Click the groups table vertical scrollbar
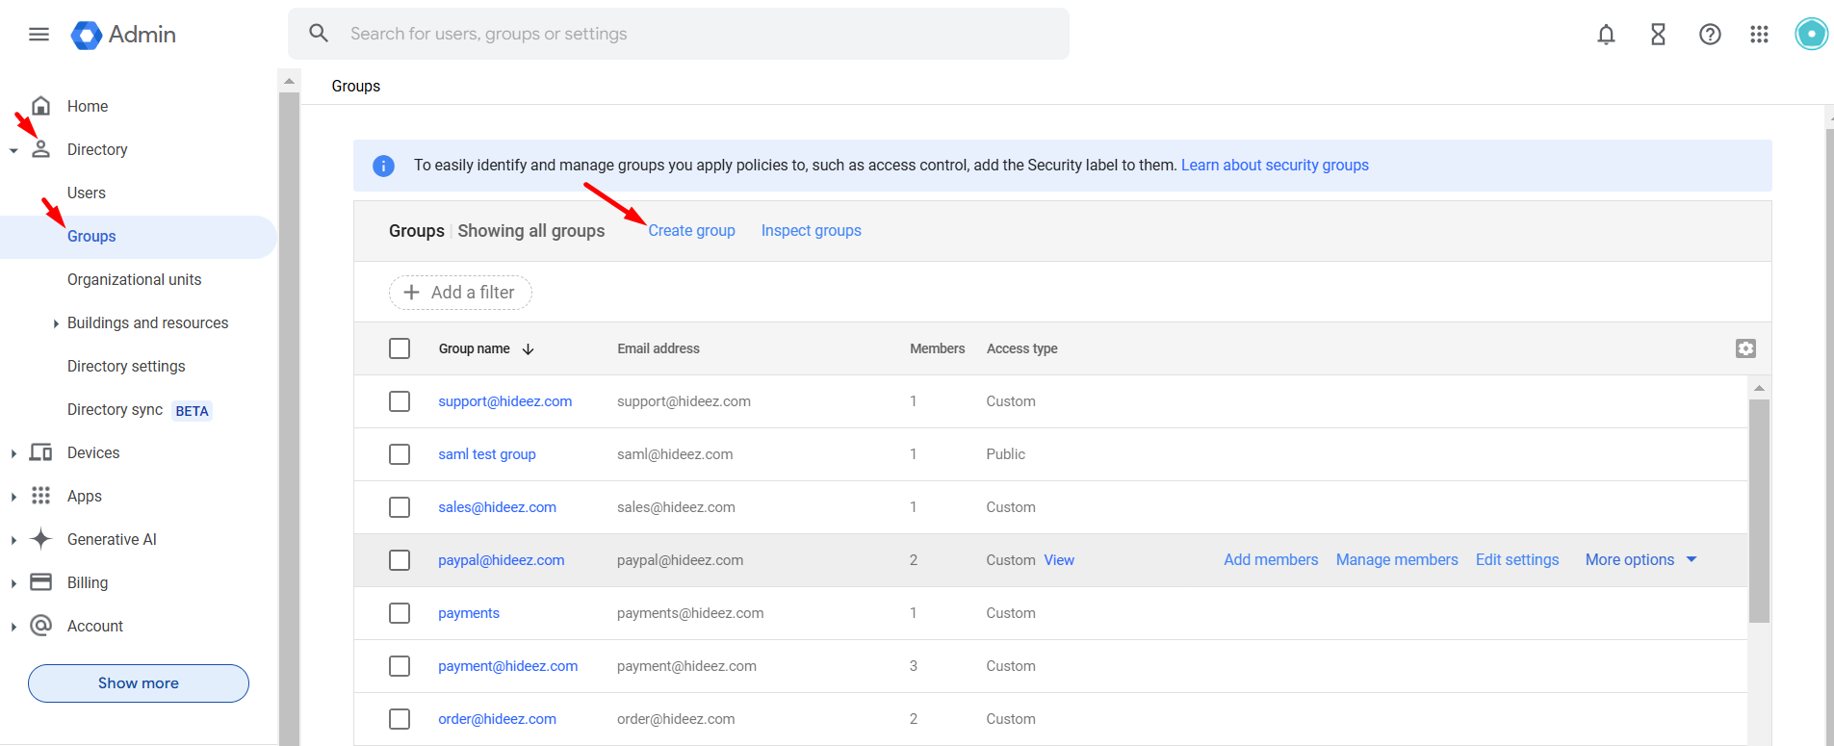The height and width of the screenshot is (746, 1834). pos(1759,510)
